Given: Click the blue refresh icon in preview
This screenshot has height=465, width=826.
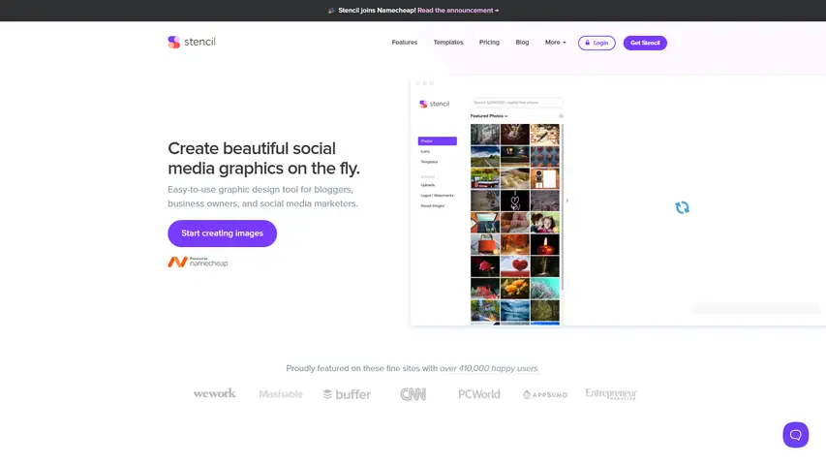Looking at the screenshot, I should click(x=682, y=207).
